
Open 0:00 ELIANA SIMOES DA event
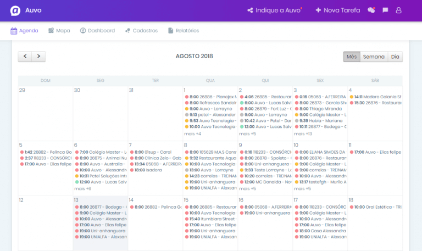[x=320, y=152]
